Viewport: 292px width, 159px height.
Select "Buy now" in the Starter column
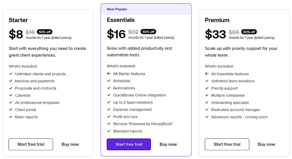(x=70, y=144)
